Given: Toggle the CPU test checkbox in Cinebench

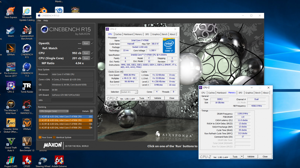Looking at the screenshot, I should 92,53.
